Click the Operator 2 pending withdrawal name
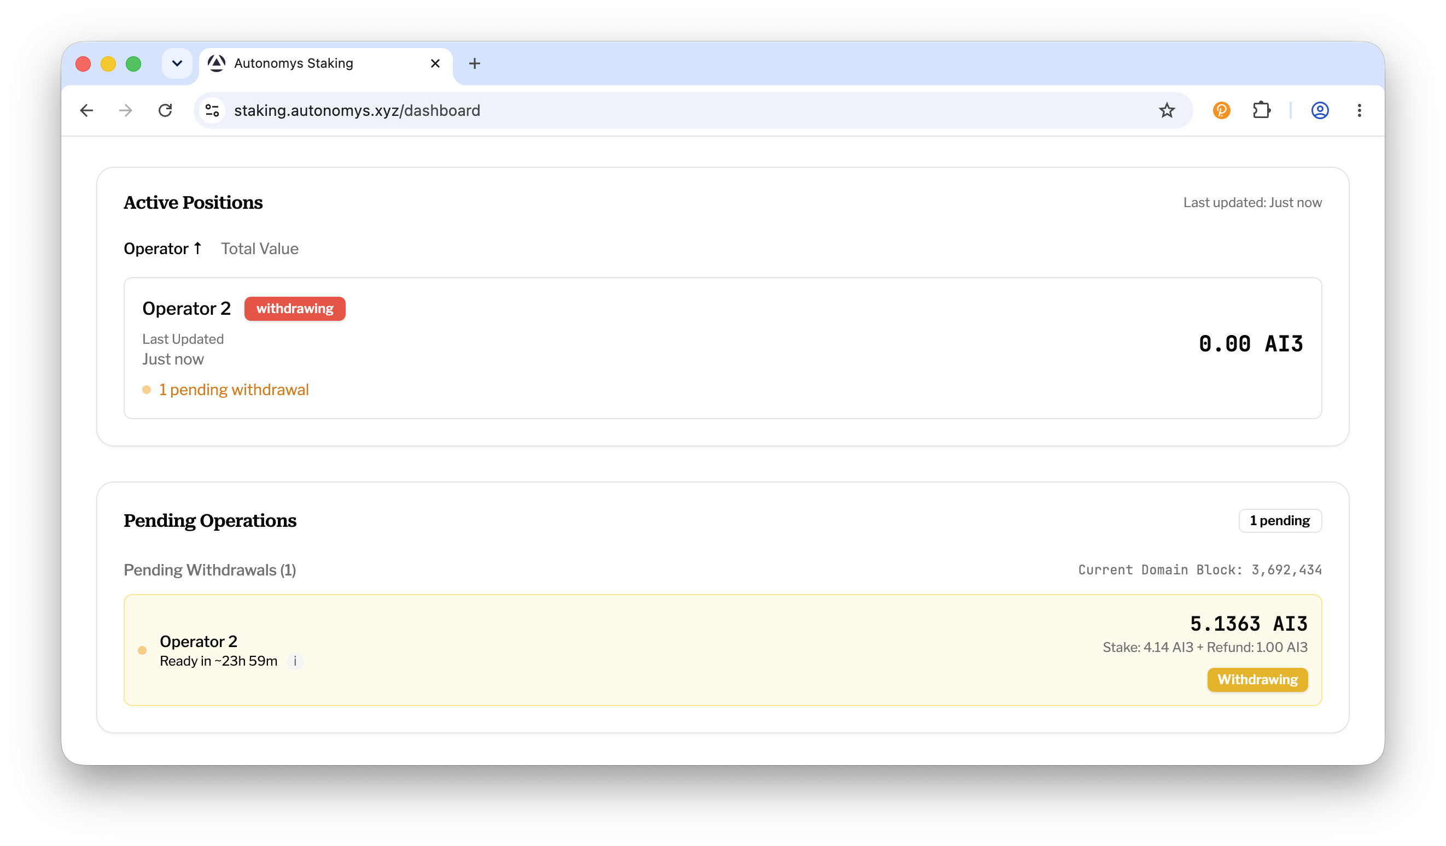The width and height of the screenshot is (1446, 846). (199, 641)
